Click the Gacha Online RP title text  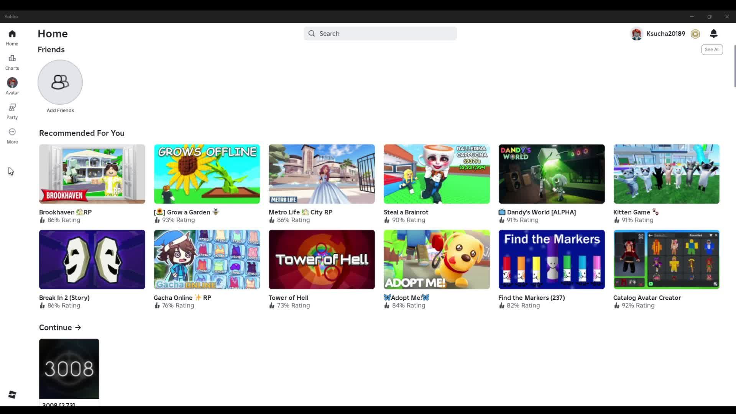click(x=182, y=297)
